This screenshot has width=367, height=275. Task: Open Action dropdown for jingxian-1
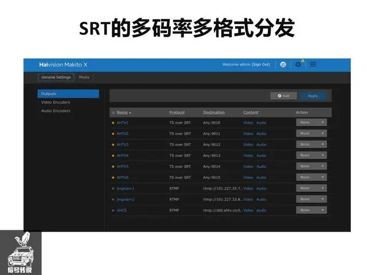tap(311, 188)
